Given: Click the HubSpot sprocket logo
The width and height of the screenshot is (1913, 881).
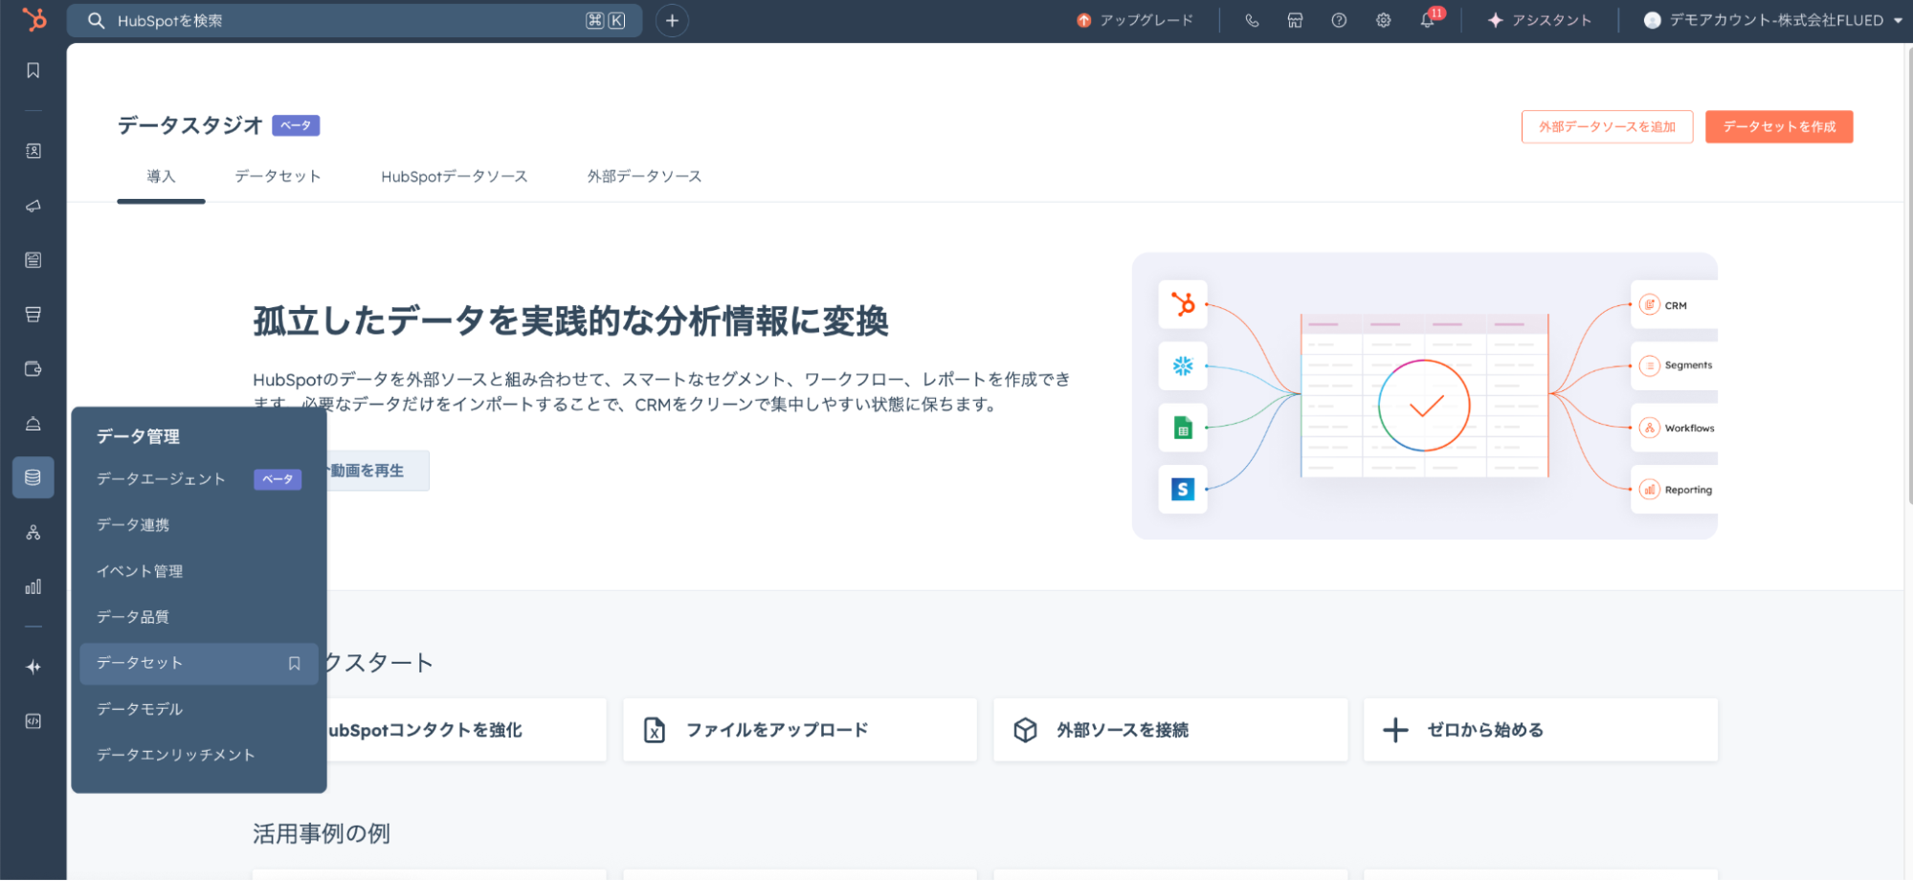Looking at the screenshot, I should pyautogui.click(x=33, y=19).
